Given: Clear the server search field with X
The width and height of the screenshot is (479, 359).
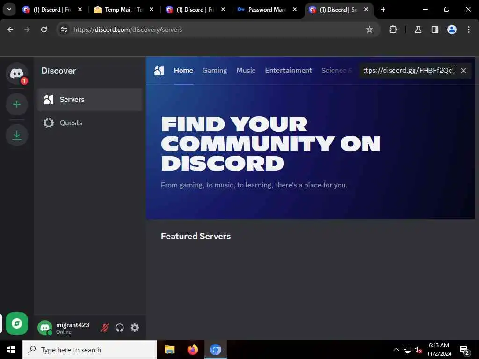Looking at the screenshot, I should [463, 71].
